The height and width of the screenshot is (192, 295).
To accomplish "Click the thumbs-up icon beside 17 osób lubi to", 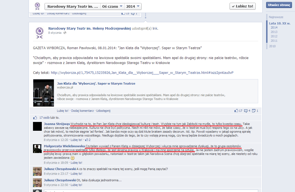I will coord(35,118).
